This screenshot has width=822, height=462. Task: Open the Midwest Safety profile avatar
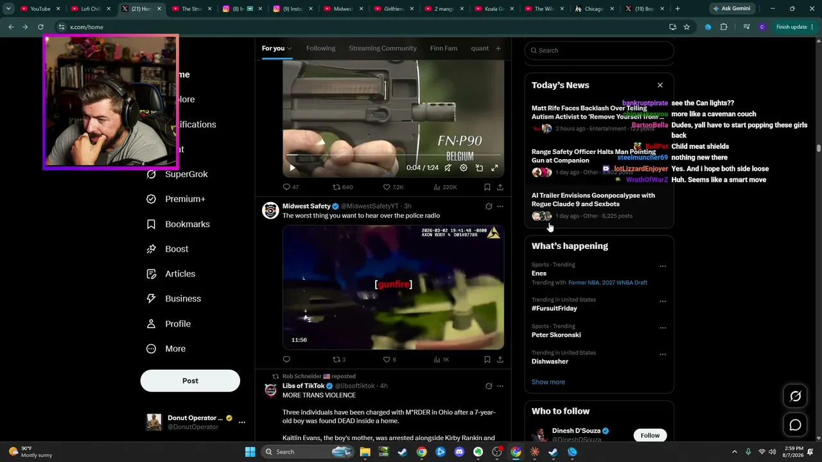coord(270,210)
